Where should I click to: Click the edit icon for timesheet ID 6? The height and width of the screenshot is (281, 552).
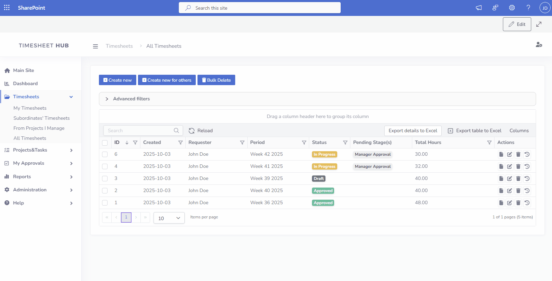509,154
